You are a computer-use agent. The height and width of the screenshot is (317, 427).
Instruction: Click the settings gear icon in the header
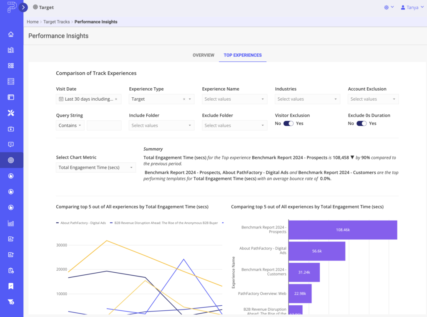[387, 8]
